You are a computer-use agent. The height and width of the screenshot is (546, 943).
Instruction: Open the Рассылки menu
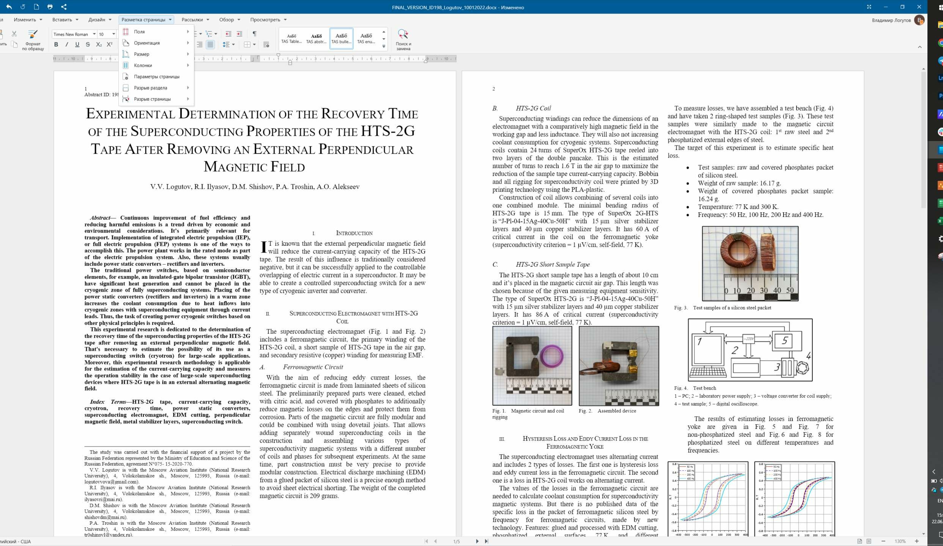(x=195, y=20)
